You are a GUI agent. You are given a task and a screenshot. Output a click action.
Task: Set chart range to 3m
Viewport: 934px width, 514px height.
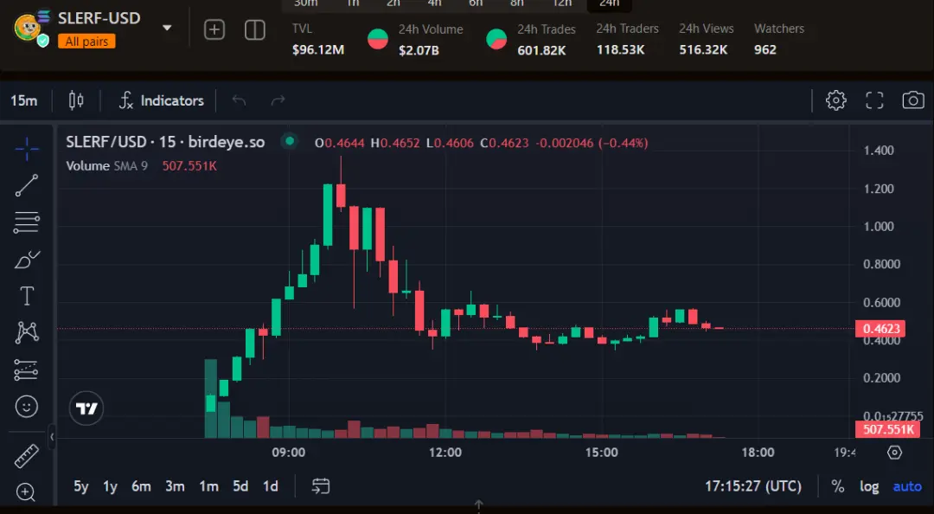[x=175, y=486]
